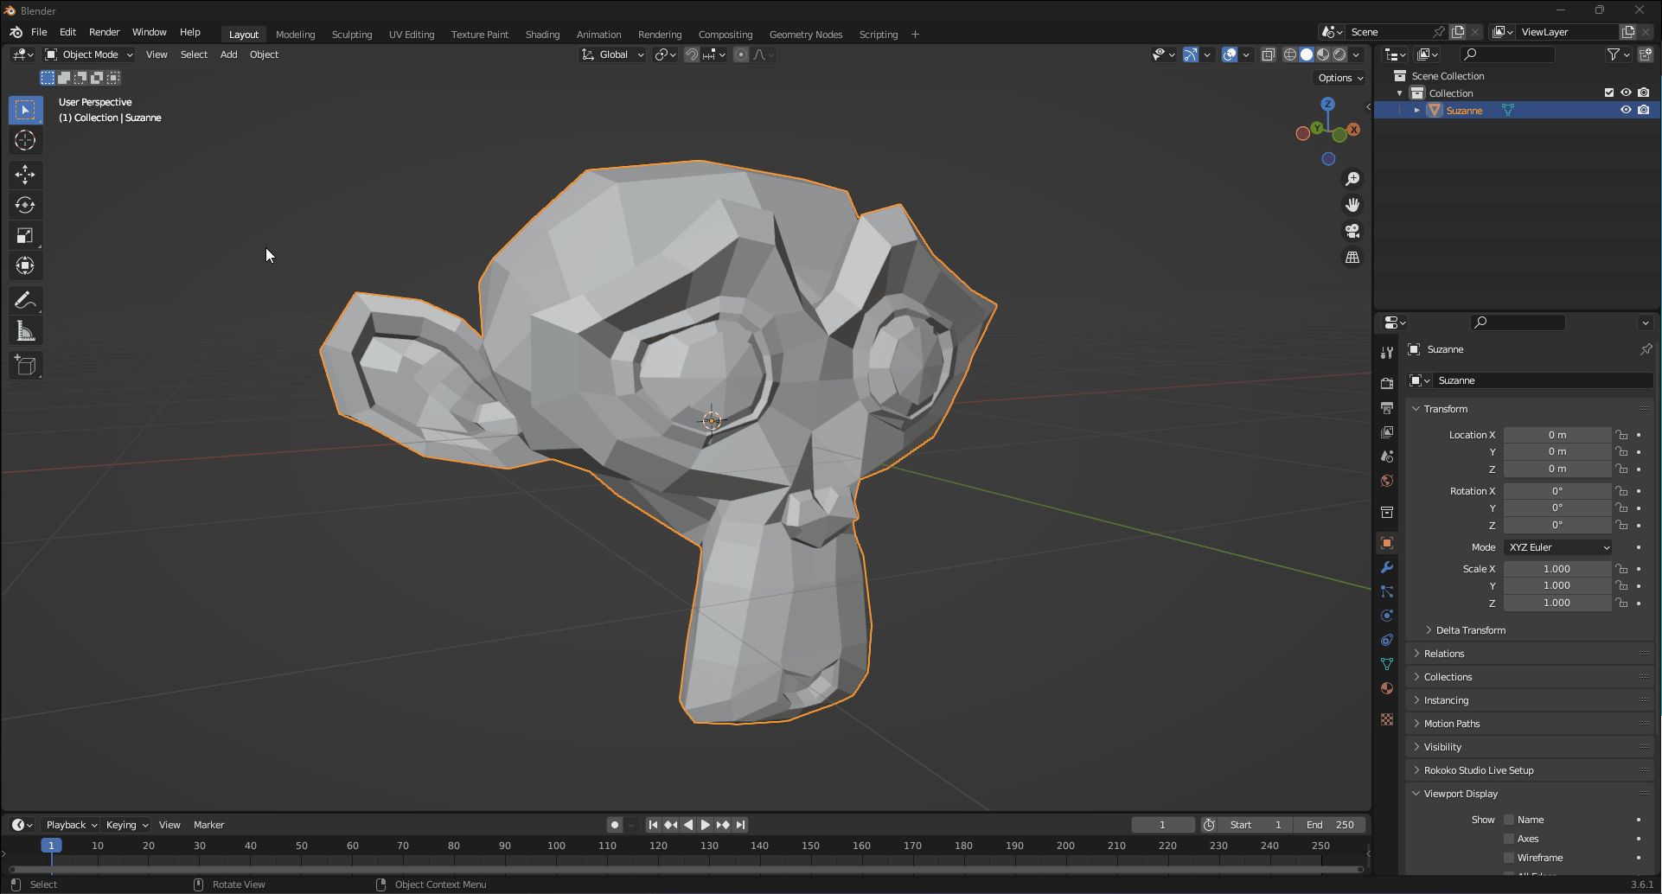Screen dimensions: 1662x894
Task: Open the Render menu
Action: (x=105, y=32)
